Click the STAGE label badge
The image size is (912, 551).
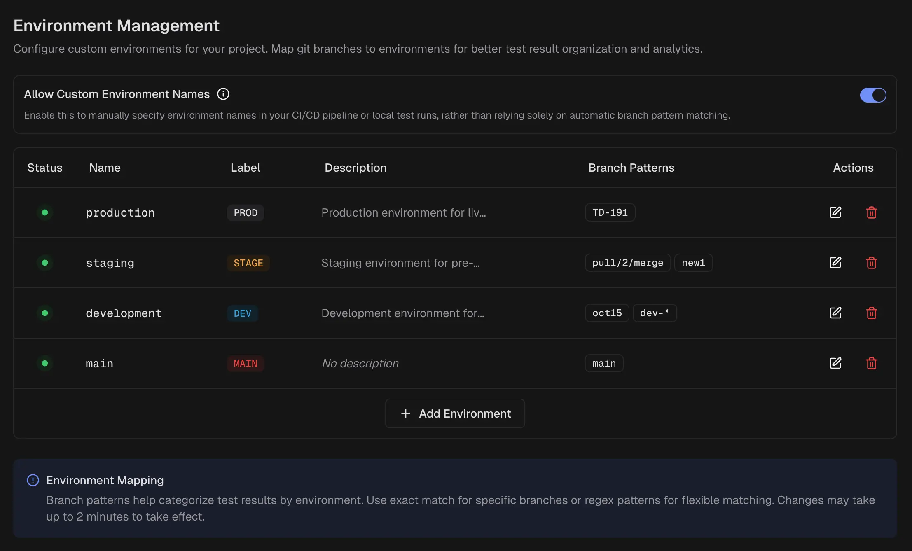(x=248, y=263)
